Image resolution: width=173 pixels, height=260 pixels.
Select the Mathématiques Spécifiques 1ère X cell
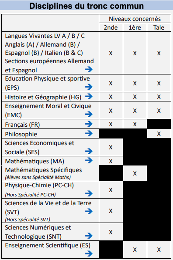pos(135,173)
